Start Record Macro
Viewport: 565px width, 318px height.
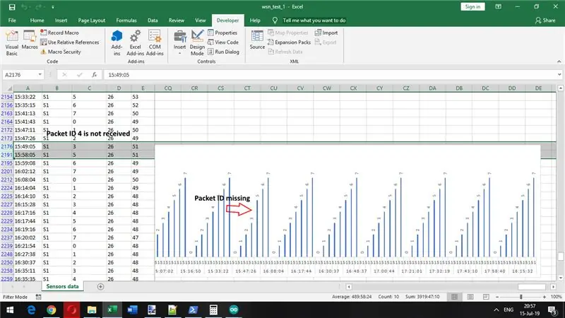pos(59,33)
